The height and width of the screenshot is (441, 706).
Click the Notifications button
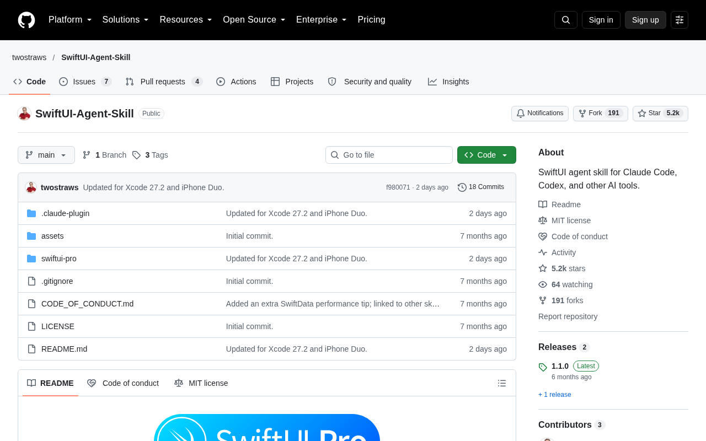pos(540,114)
